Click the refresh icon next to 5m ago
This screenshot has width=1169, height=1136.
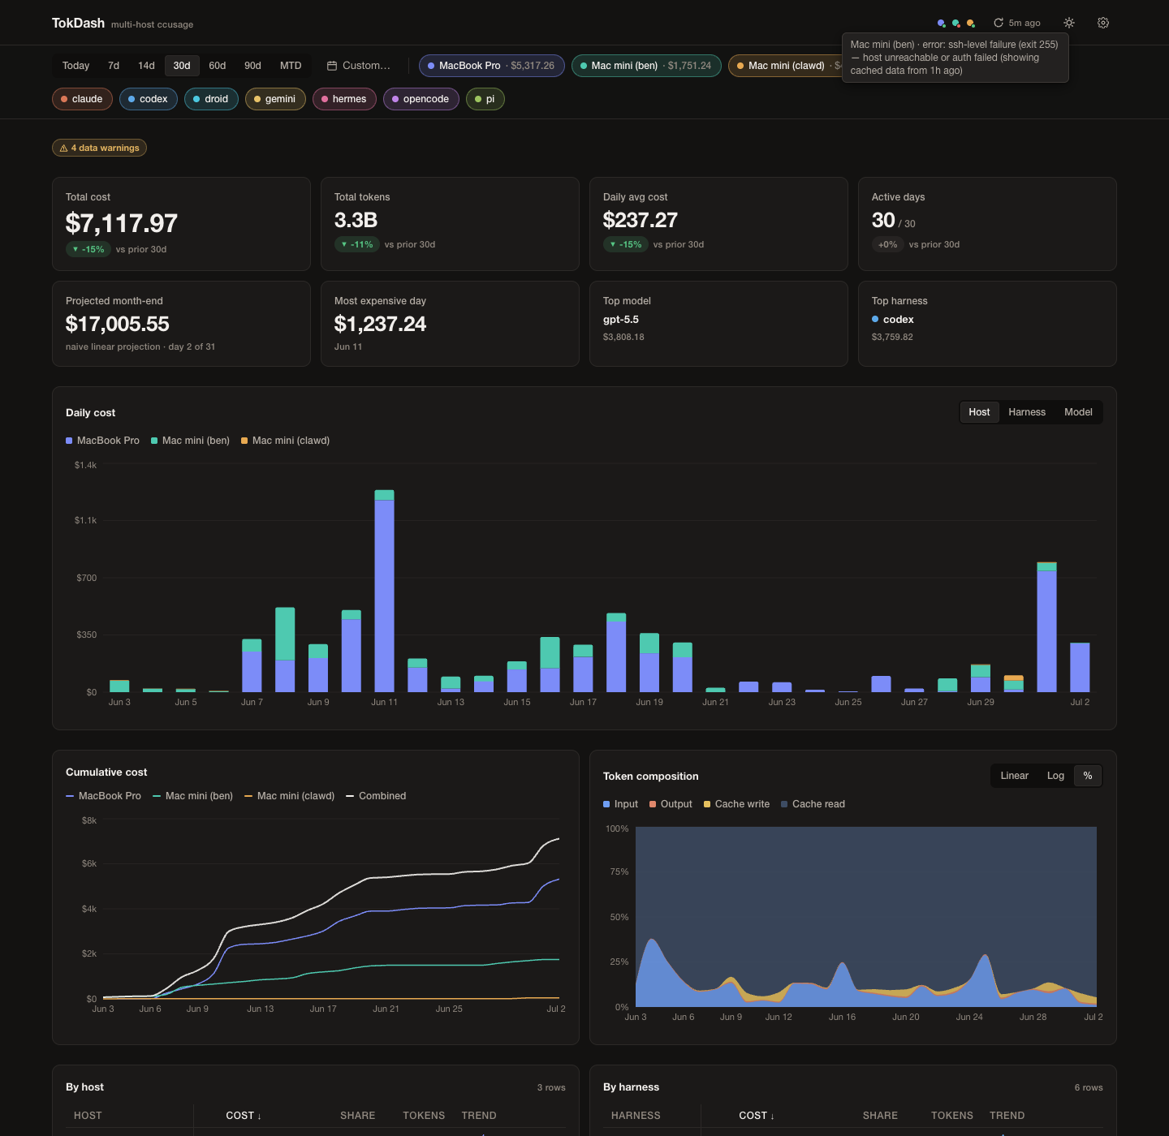pos(999,23)
